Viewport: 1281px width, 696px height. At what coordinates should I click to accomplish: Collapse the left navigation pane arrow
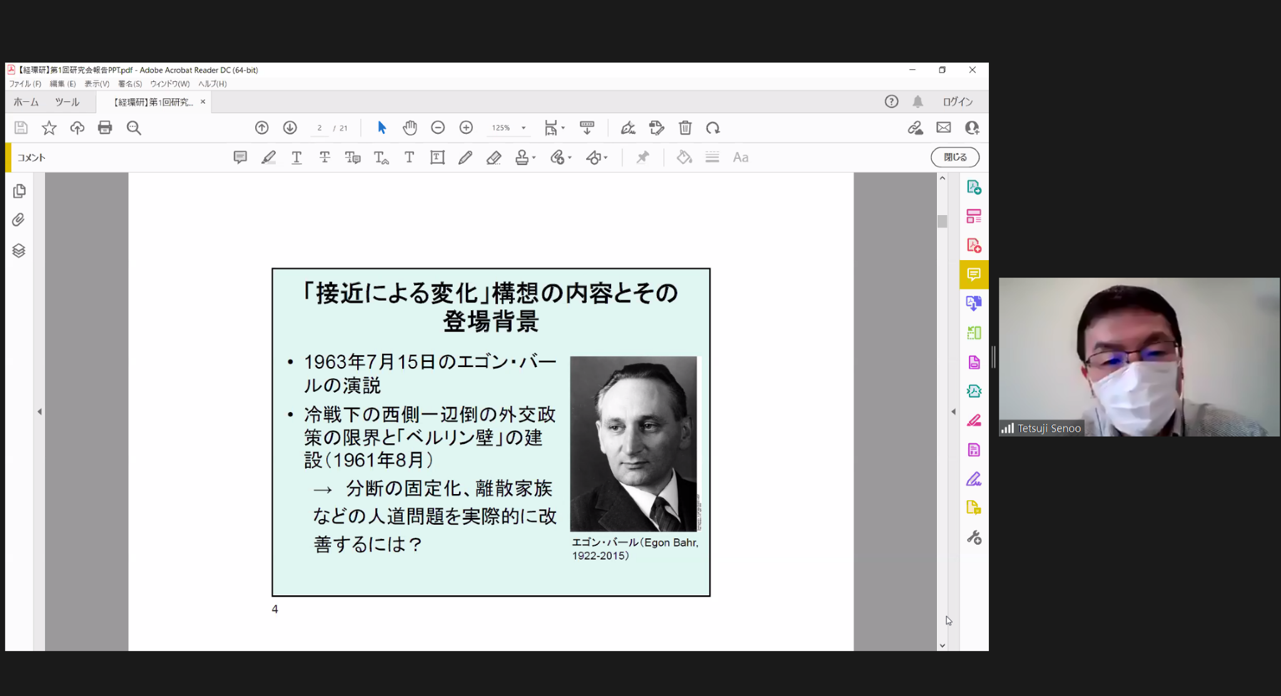click(x=39, y=411)
